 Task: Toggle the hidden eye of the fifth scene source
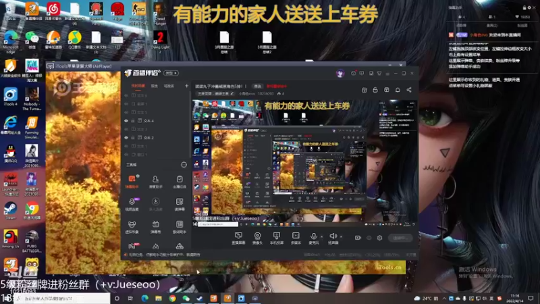(126, 129)
